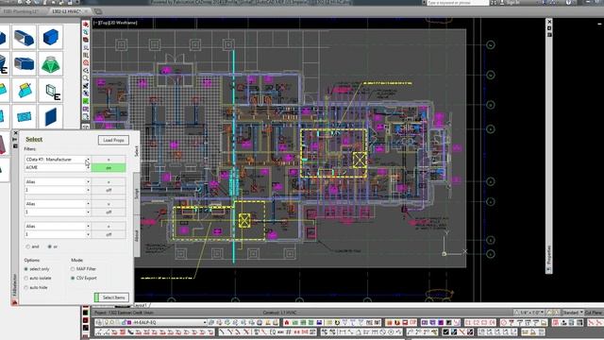Screen dimensions: 604x340
Task: Pick the cyan flat panel part icon
Action: [24, 116]
